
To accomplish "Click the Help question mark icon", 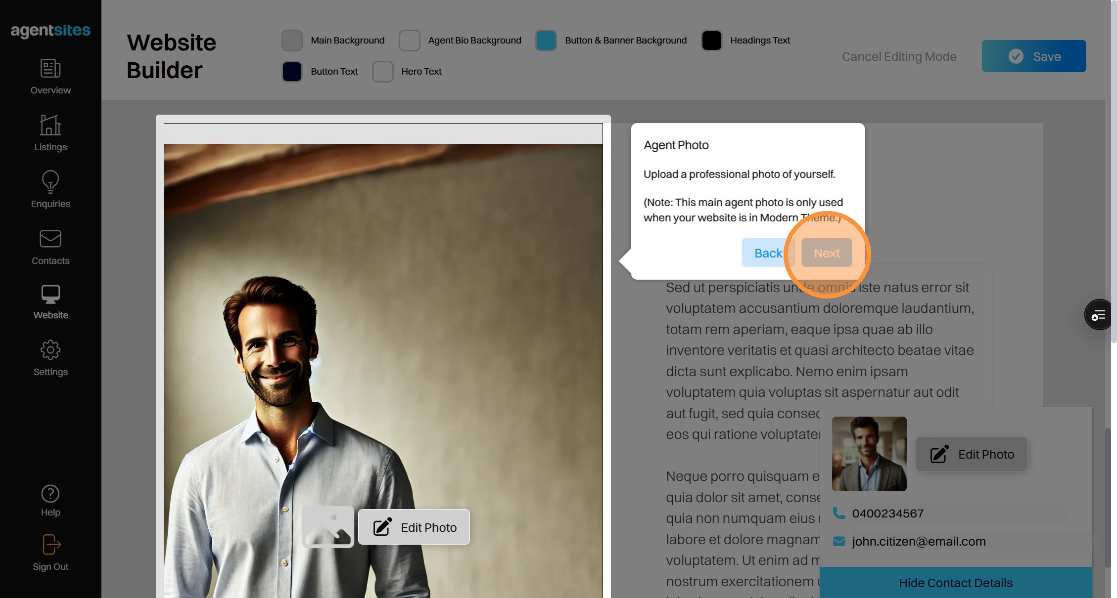I will (50, 494).
